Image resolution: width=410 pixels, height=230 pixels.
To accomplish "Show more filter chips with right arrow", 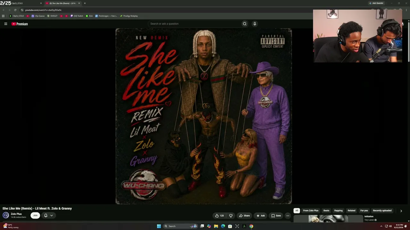I will point(401,211).
